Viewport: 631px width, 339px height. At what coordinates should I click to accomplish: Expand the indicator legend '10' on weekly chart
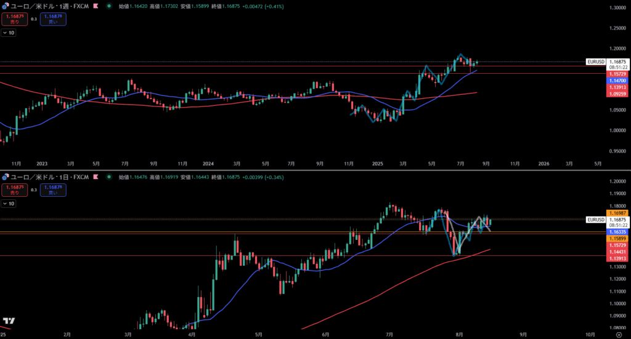pyautogui.click(x=9, y=33)
